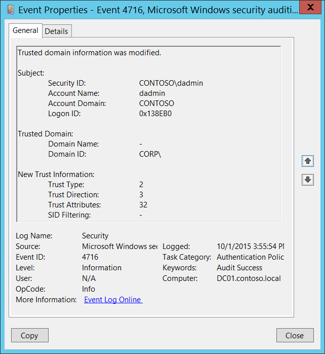The image size is (325, 354).
Task: Click the Close button
Action: 295,335
